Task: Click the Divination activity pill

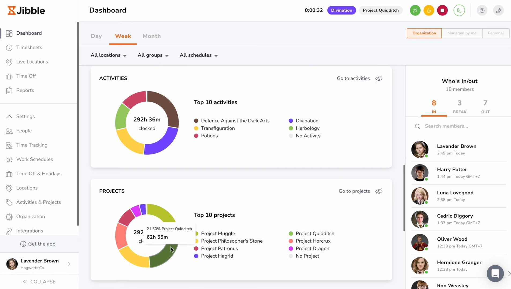Action: (341, 10)
